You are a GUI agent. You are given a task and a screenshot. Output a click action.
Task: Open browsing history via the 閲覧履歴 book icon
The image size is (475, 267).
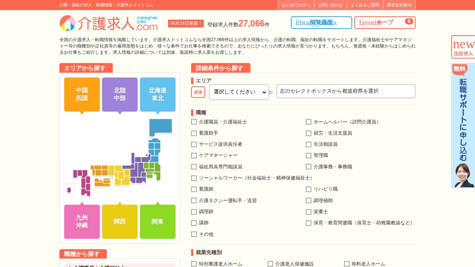tap(321, 23)
